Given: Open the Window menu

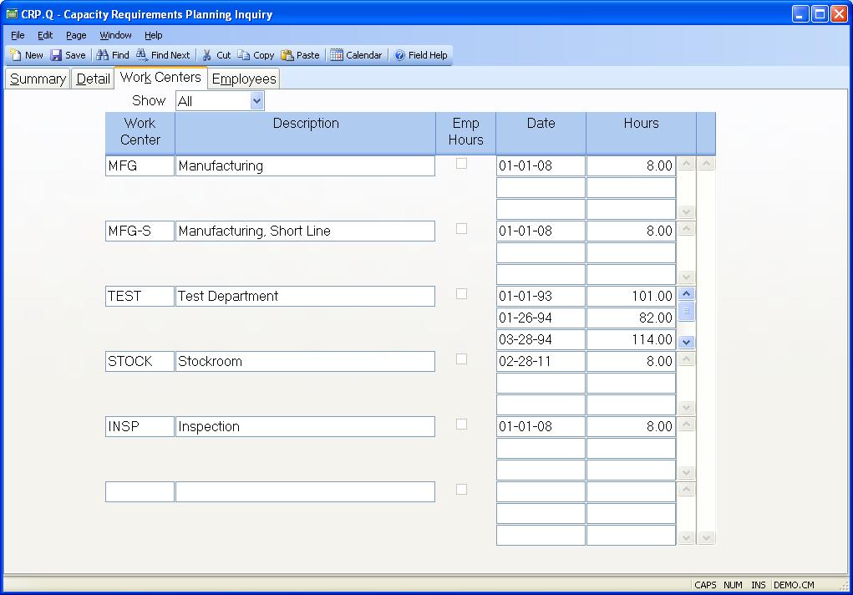Looking at the screenshot, I should [115, 35].
